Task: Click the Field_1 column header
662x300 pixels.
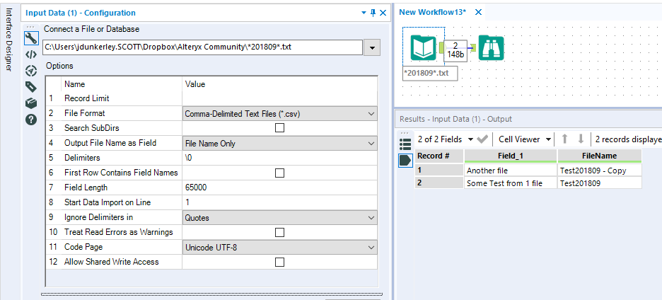Action: [x=511, y=156]
